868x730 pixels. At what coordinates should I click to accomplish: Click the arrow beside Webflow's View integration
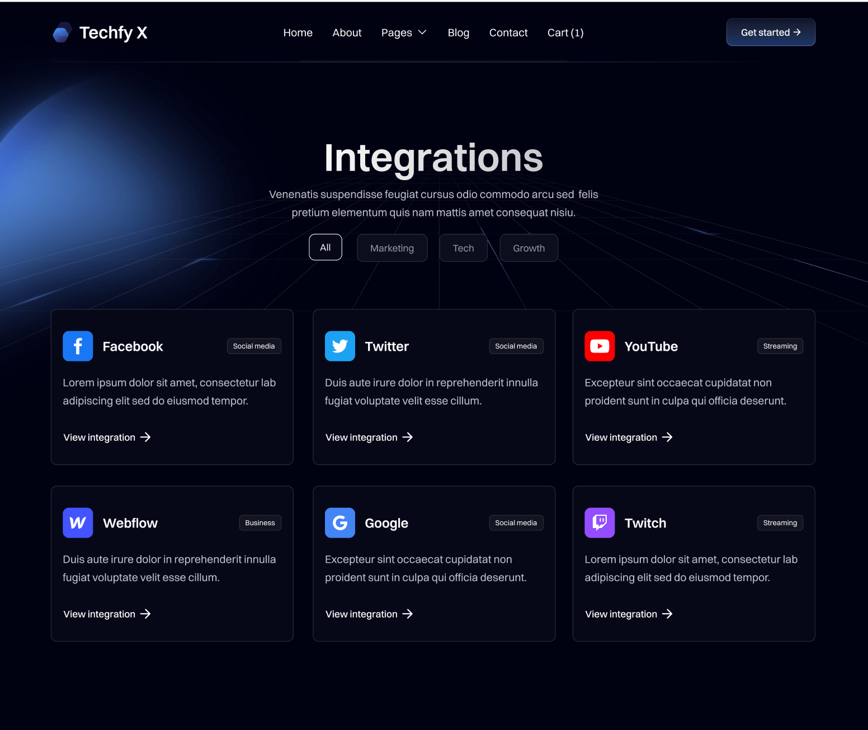point(145,614)
